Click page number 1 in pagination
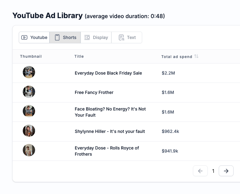Viewport: 240px width, 194px height. pyautogui.click(x=213, y=171)
